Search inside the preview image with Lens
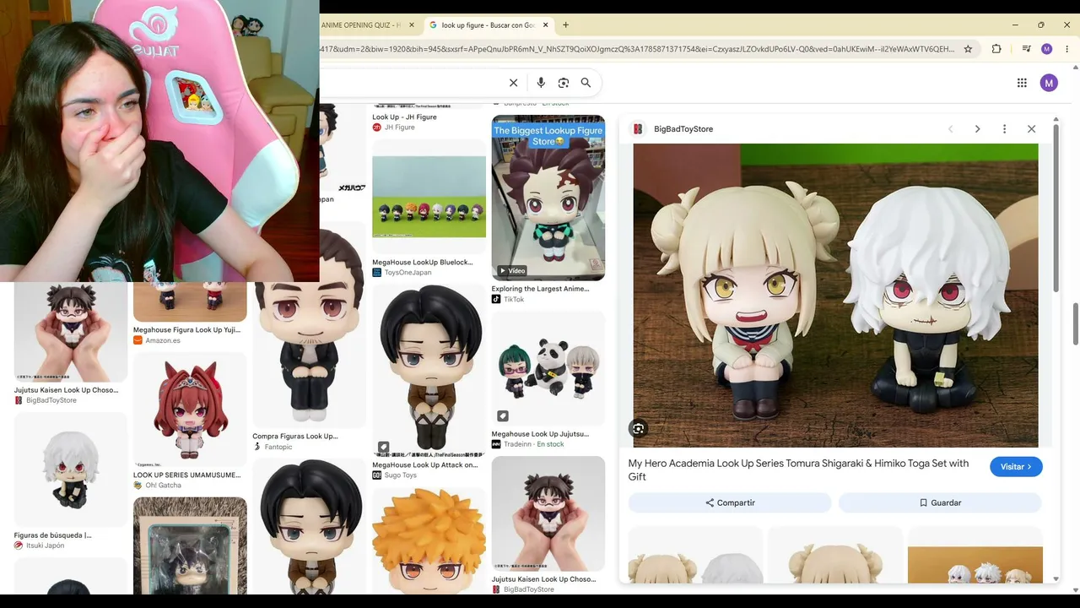Image resolution: width=1080 pixels, height=608 pixels. [x=638, y=428]
